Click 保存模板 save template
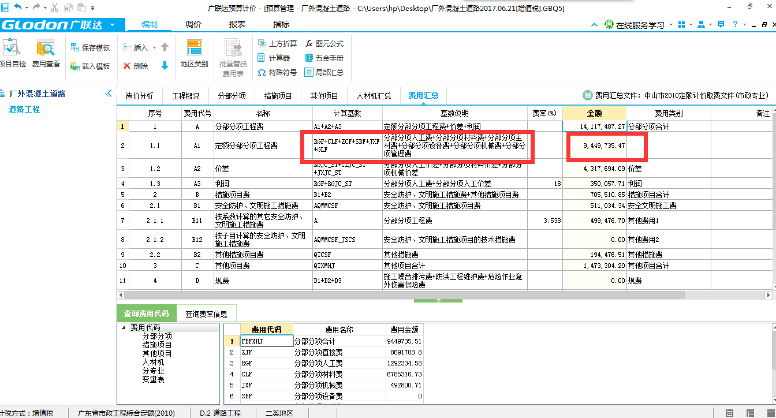 (90, 48)
